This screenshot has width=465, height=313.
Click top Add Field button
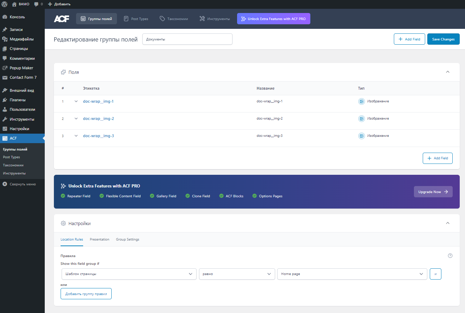(x=409, y=39)
